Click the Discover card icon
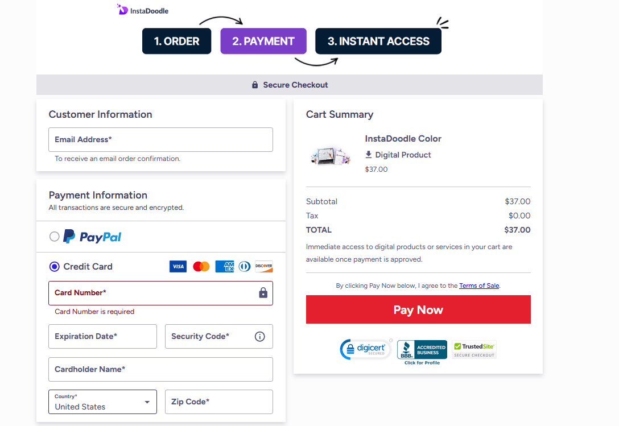619x426 pixels. pos(264,266)
